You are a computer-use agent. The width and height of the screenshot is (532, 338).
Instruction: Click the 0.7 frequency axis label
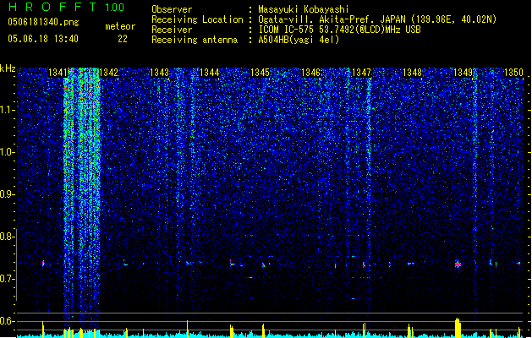7,279
